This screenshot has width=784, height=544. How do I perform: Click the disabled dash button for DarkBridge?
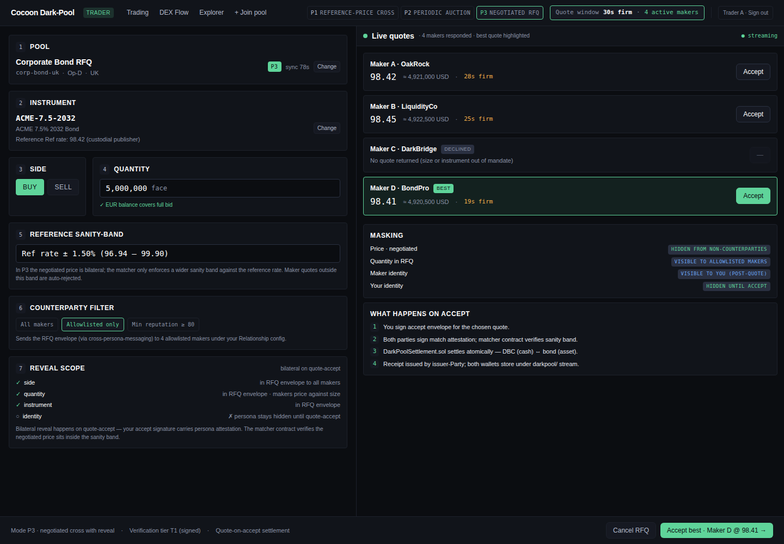(759, 155)
